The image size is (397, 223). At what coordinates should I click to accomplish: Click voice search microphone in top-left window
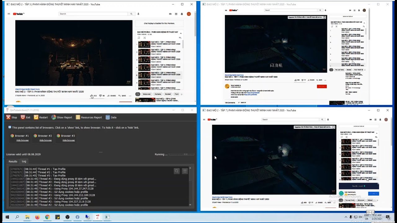click(x=138, y=14)
